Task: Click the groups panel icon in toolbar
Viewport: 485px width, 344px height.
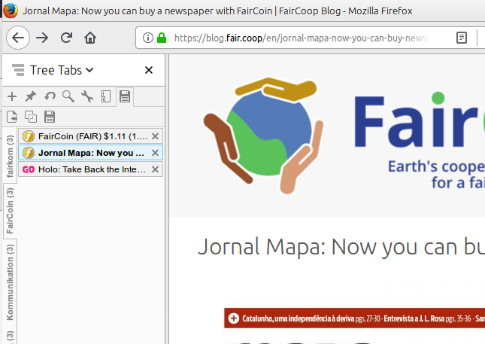Action: 106,96
